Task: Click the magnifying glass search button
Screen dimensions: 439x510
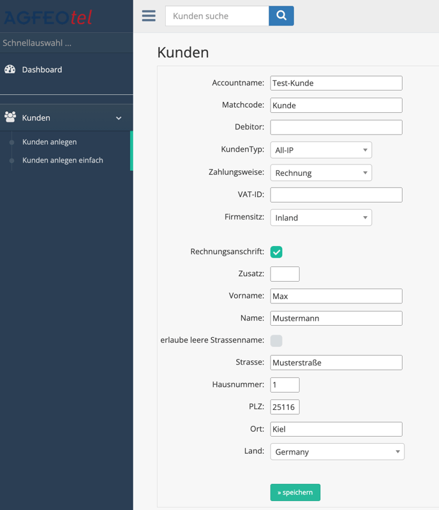Action: 281,16
